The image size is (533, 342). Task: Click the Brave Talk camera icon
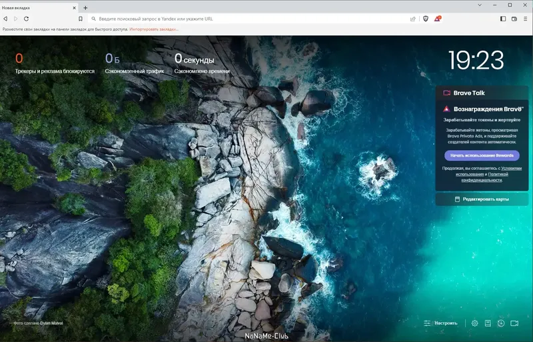(446, 93)
